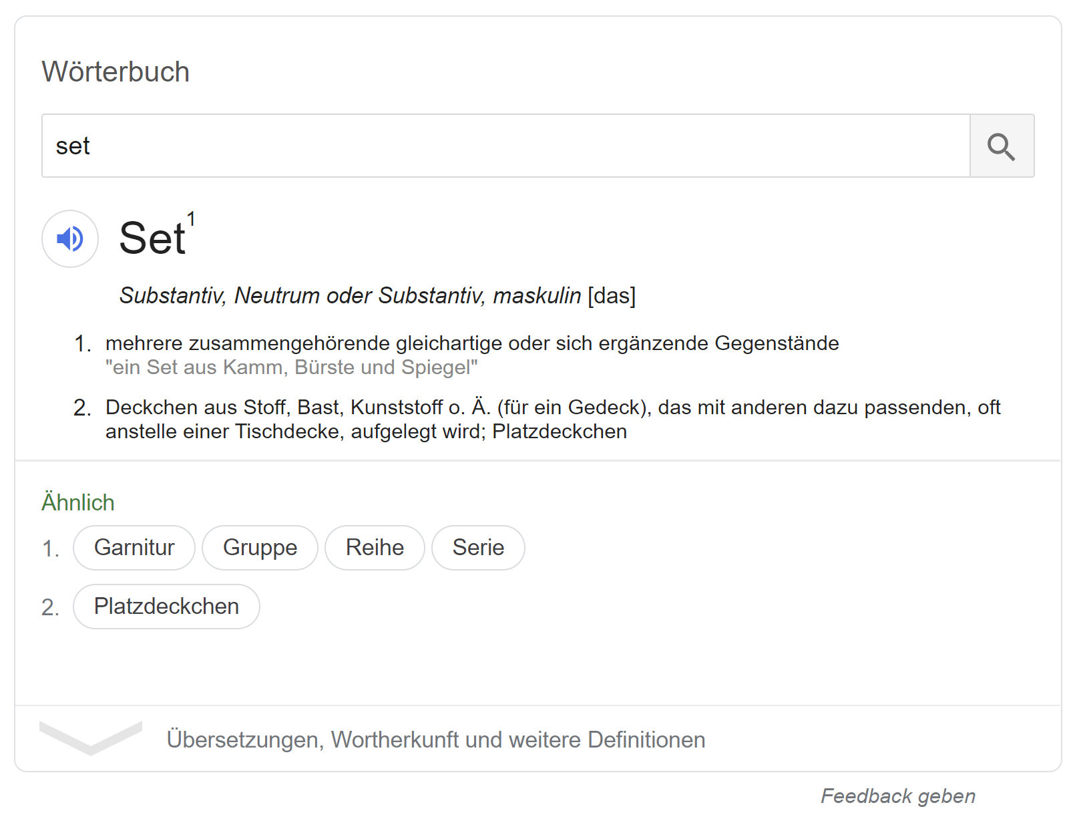Select the Serie synonym

pyautogui.click(x=478, y=547)
